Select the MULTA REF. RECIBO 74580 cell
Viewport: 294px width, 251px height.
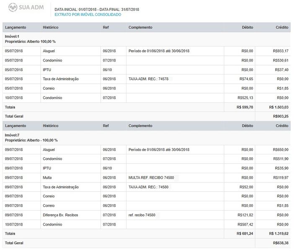(151, 178)
